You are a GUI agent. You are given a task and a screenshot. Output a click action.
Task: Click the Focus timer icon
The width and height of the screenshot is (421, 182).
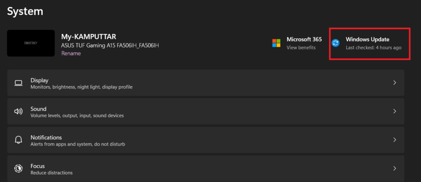18,168
